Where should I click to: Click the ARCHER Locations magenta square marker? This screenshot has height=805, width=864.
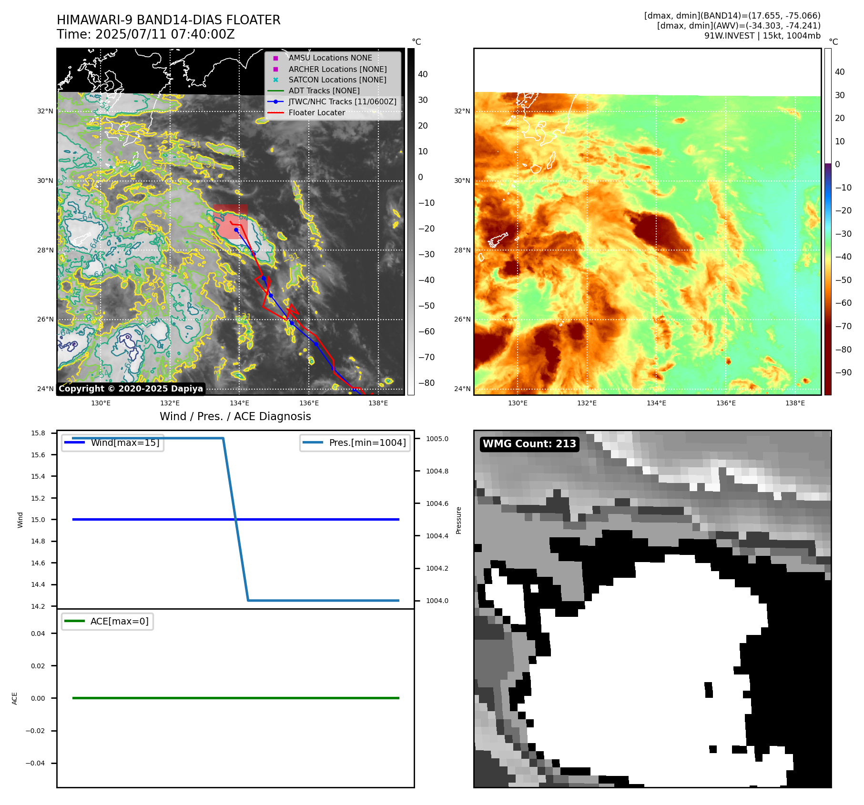point(275,69)
